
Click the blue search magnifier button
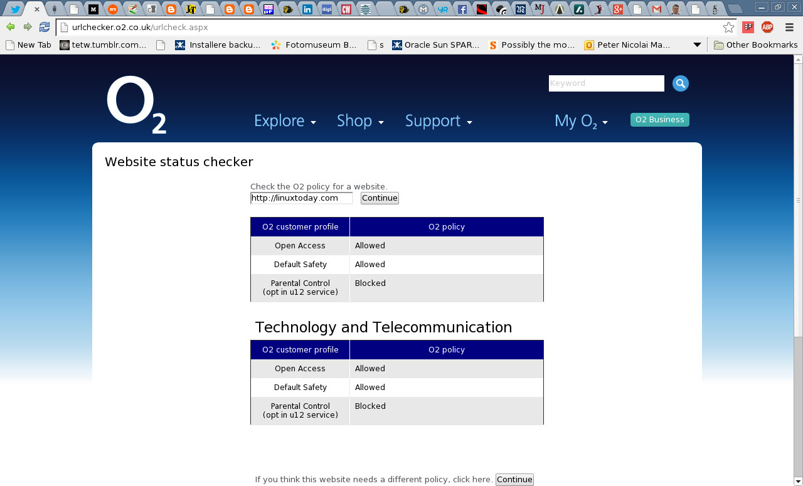[x=681, y=83]
